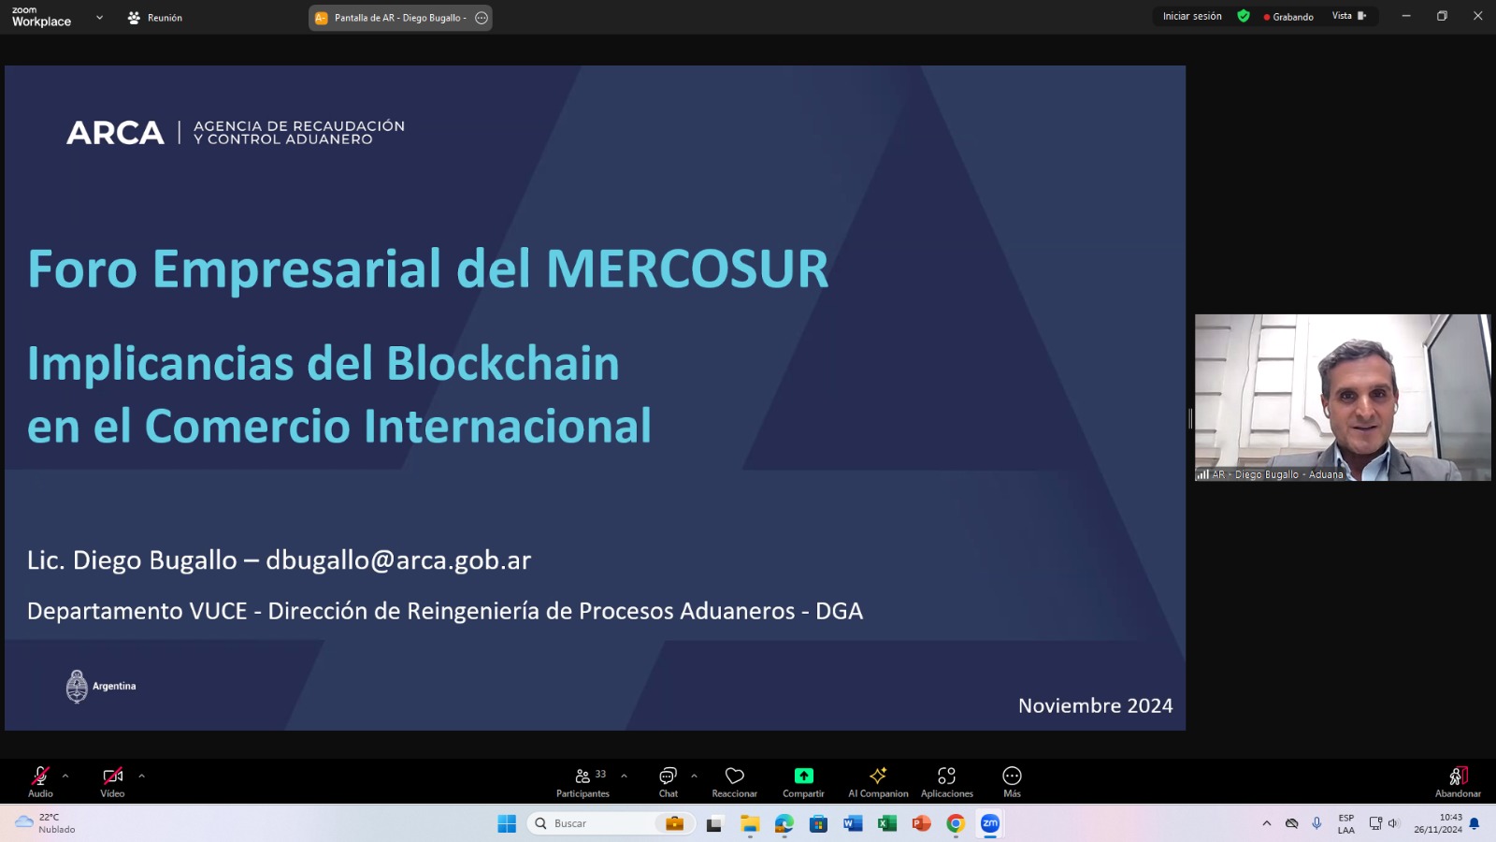The height and width of the screenshot is (842, 1496).
Task: Expand the audio options chevron
Action: (65, 776)
